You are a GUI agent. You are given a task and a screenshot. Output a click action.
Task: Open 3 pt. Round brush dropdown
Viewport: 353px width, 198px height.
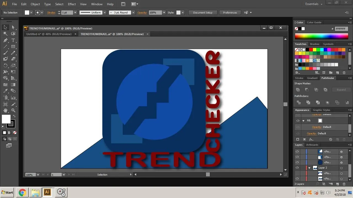133,13
